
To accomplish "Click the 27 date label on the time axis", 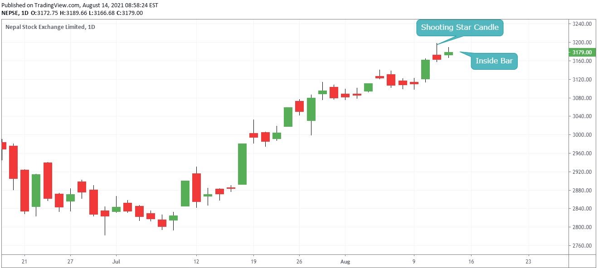I will (x=70, y=262).
